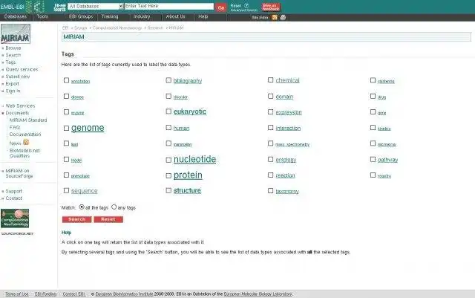Open MIRIAM Standard document link
Image resolution: width=475 pixels, height=298 pixels.
[x=28, y=120]
